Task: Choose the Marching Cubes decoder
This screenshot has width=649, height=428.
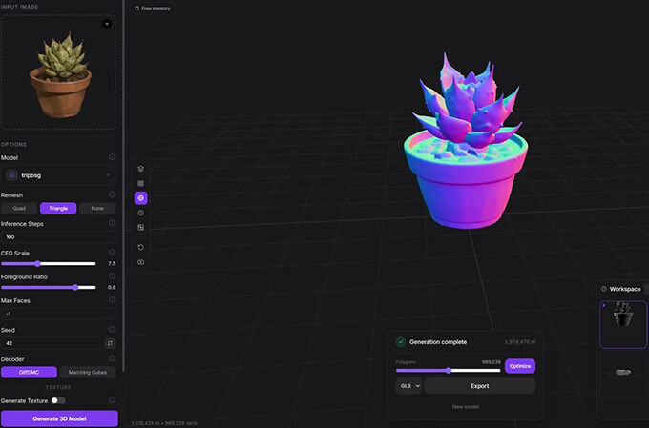Action: 88,373
